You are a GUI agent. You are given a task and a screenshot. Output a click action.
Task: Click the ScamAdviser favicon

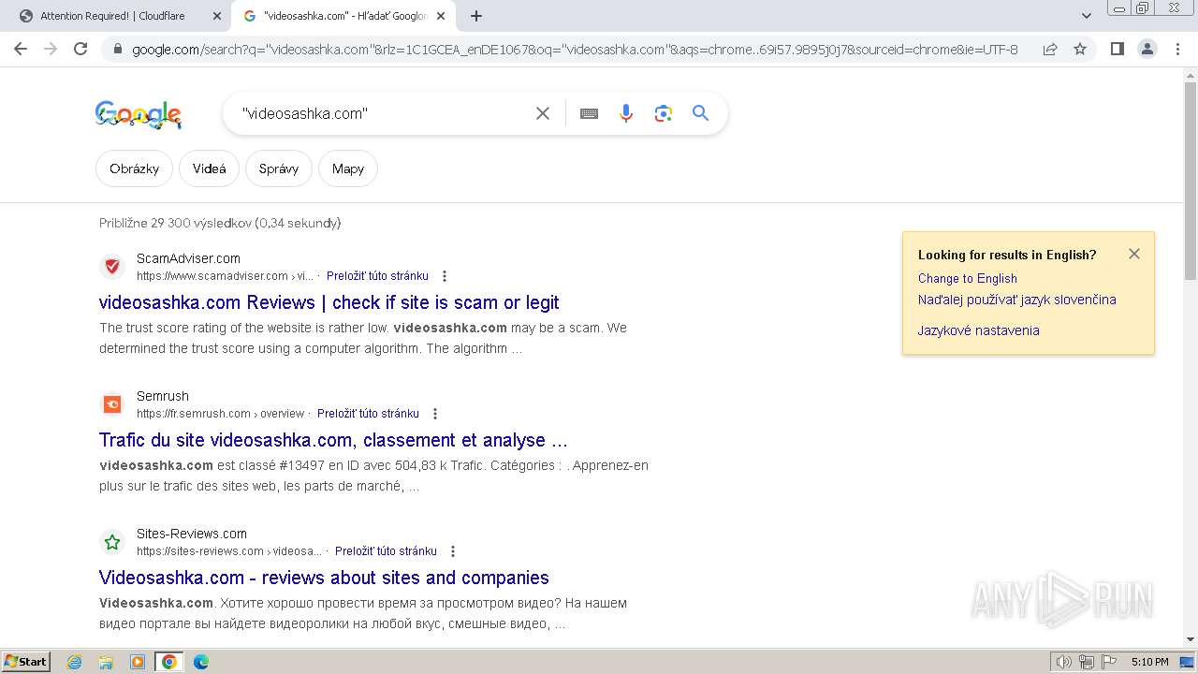112,267
